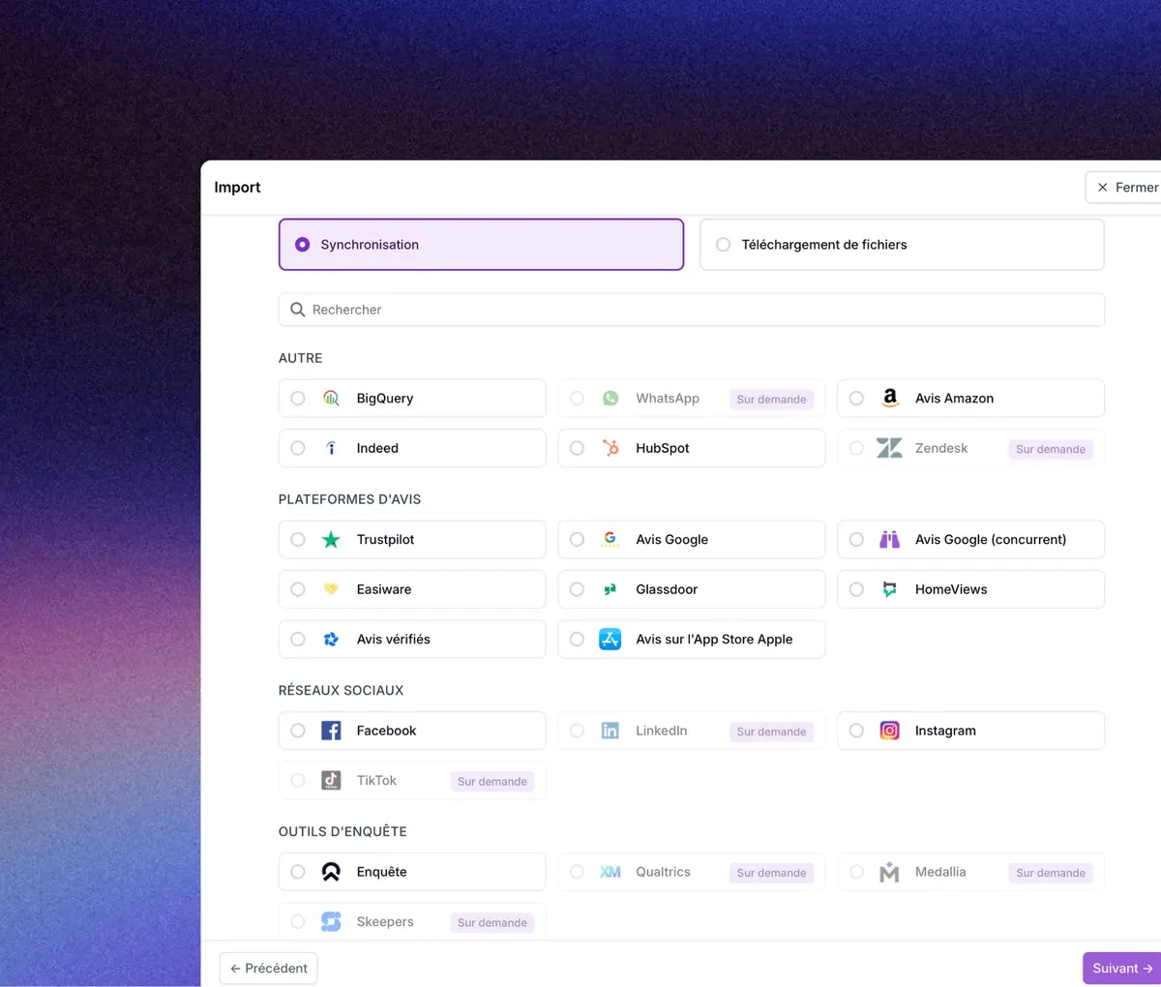This screenshot has height=987, width=1161.
Task: Click the Easiware heart icon
Action: coord(331,588)
